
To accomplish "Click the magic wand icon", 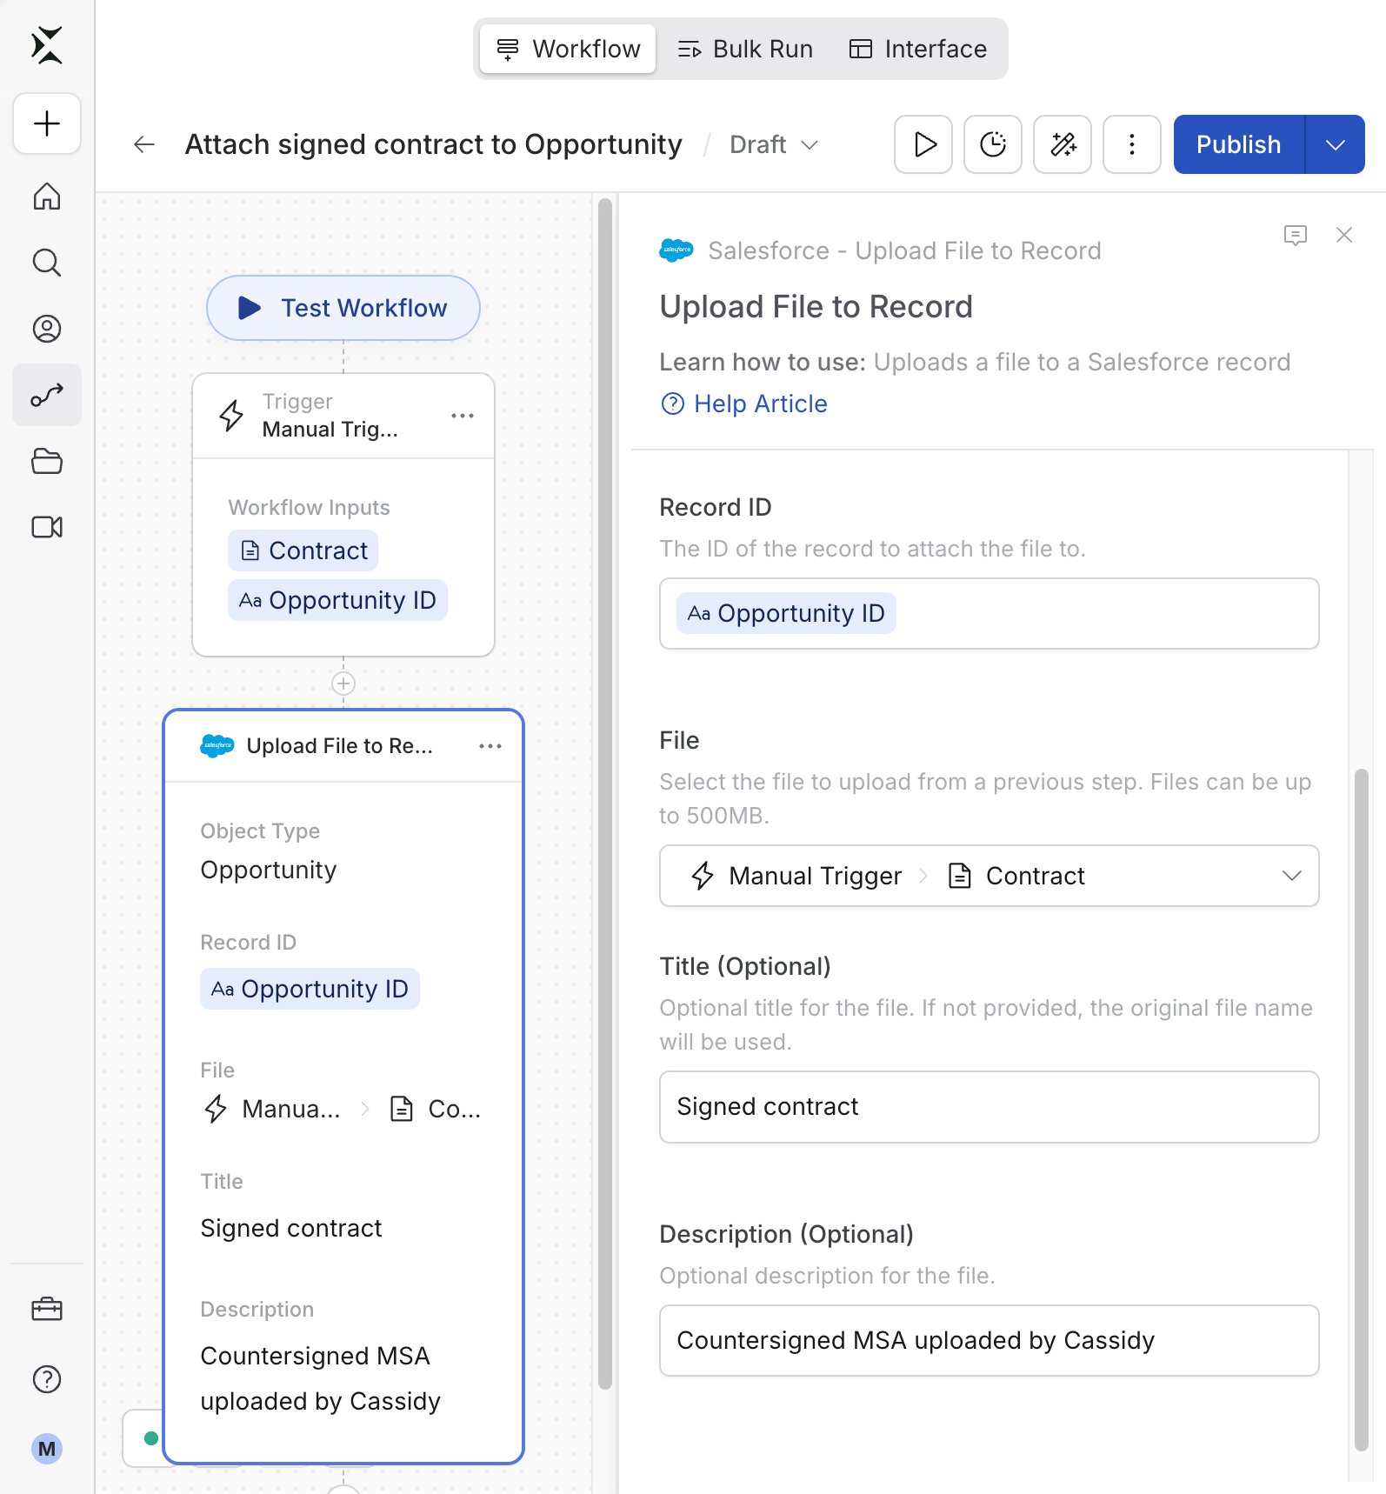I will pos(1063,144).
